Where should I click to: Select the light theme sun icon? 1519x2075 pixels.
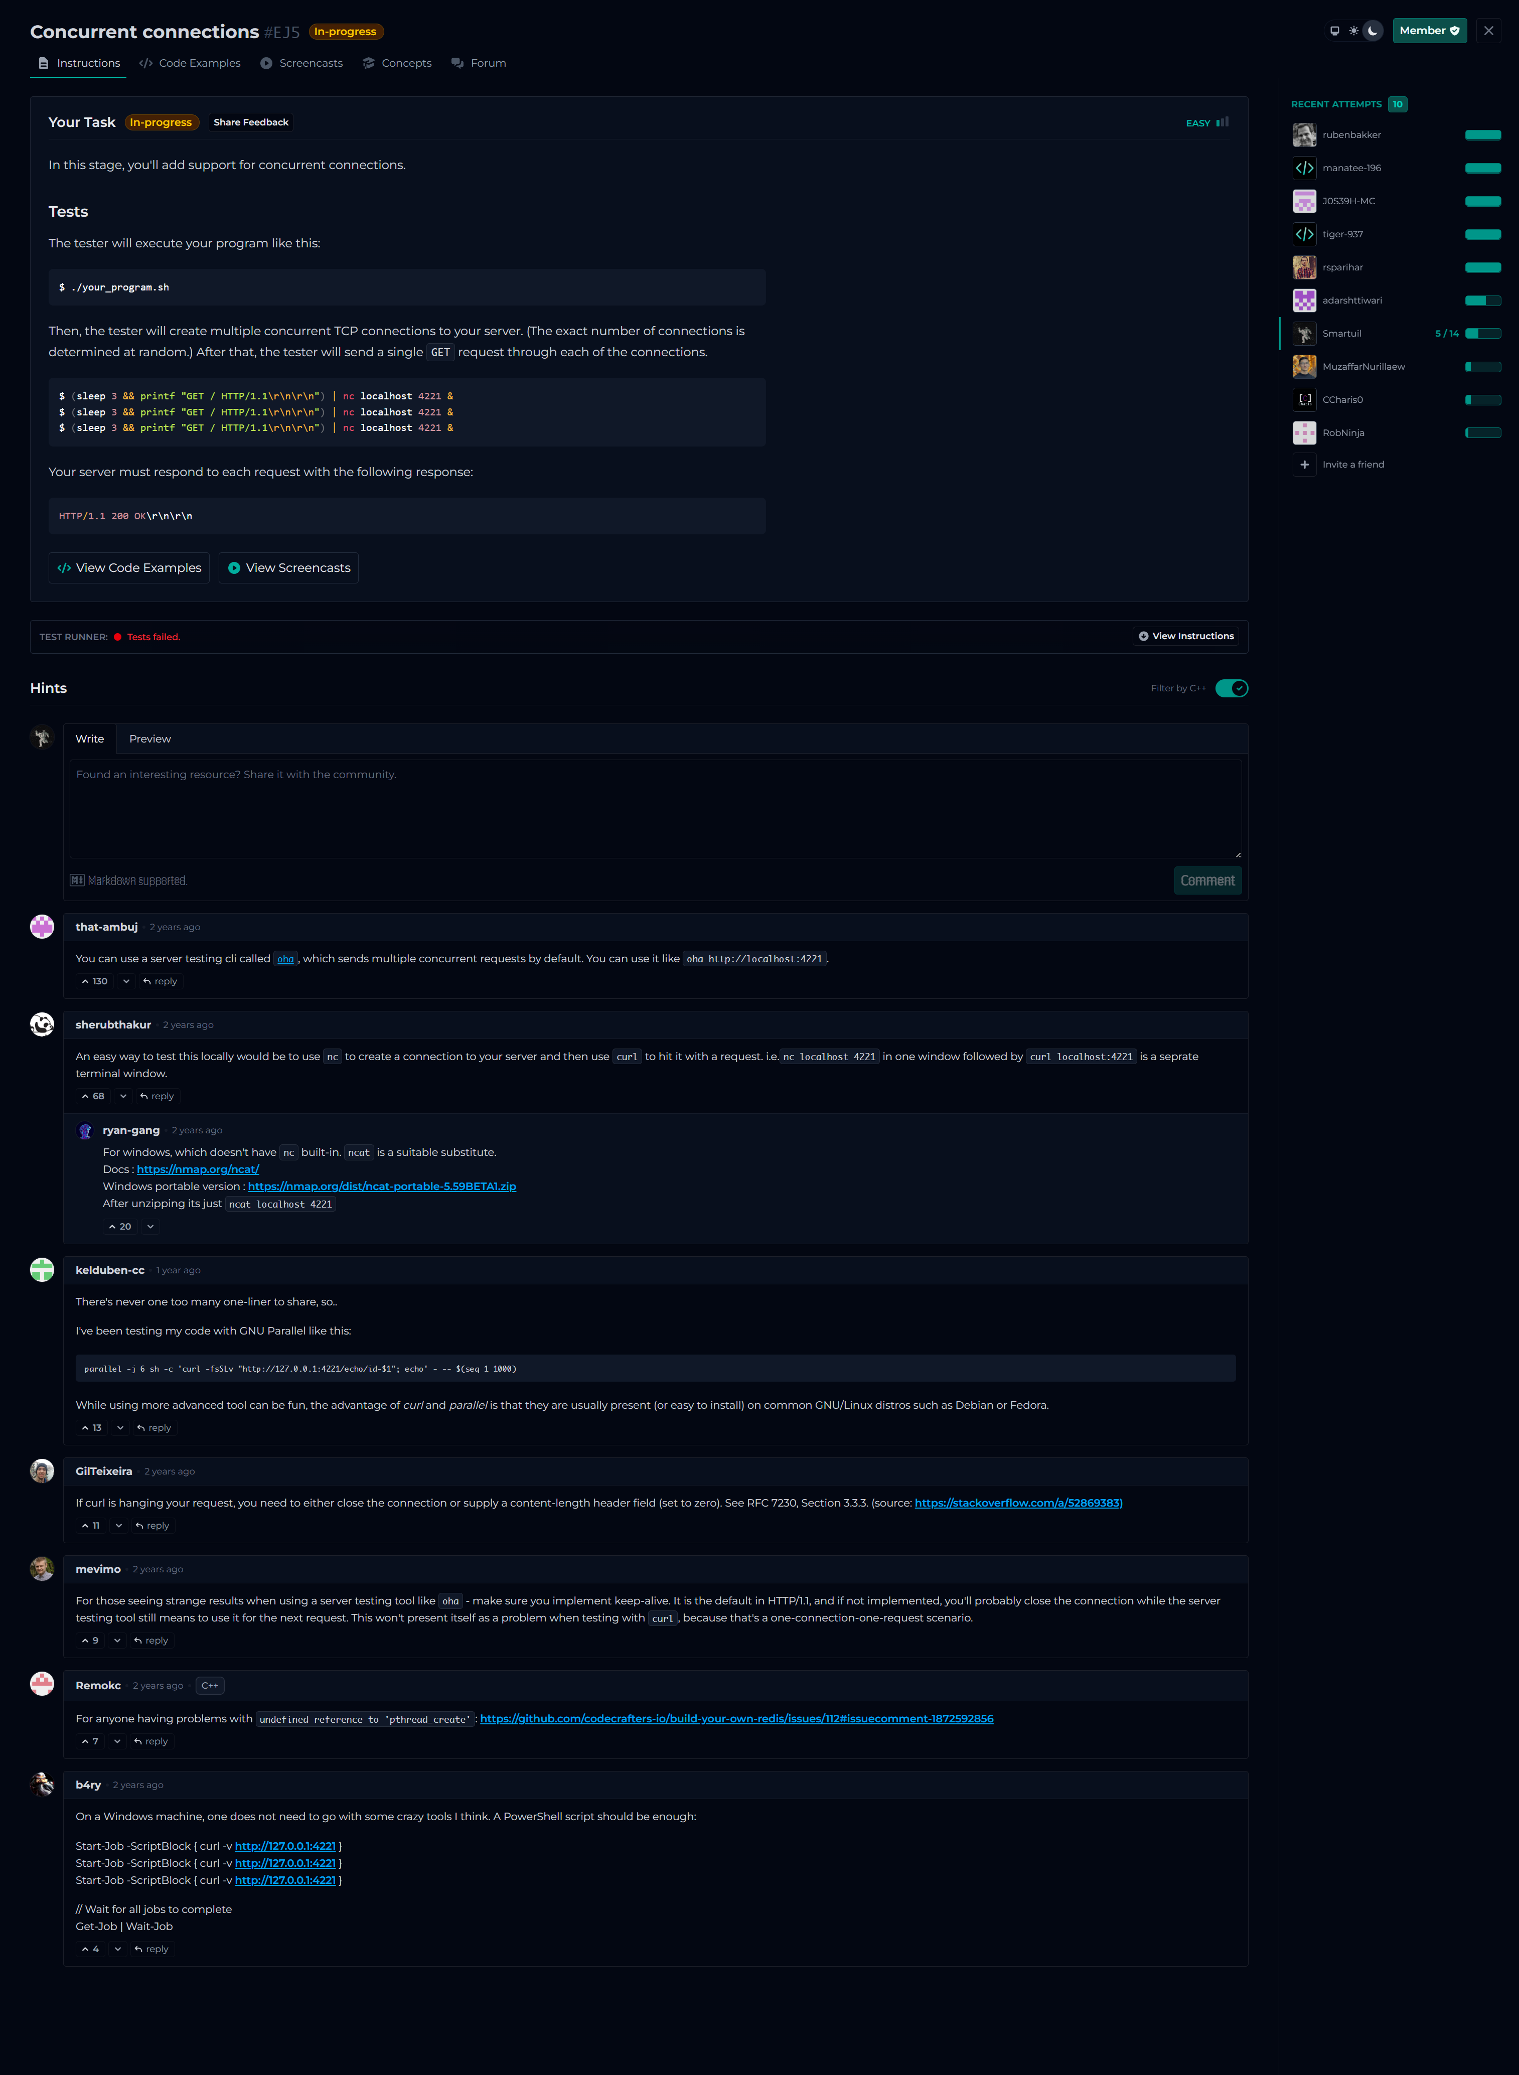pyautogui.click(x=1353, y=31)
